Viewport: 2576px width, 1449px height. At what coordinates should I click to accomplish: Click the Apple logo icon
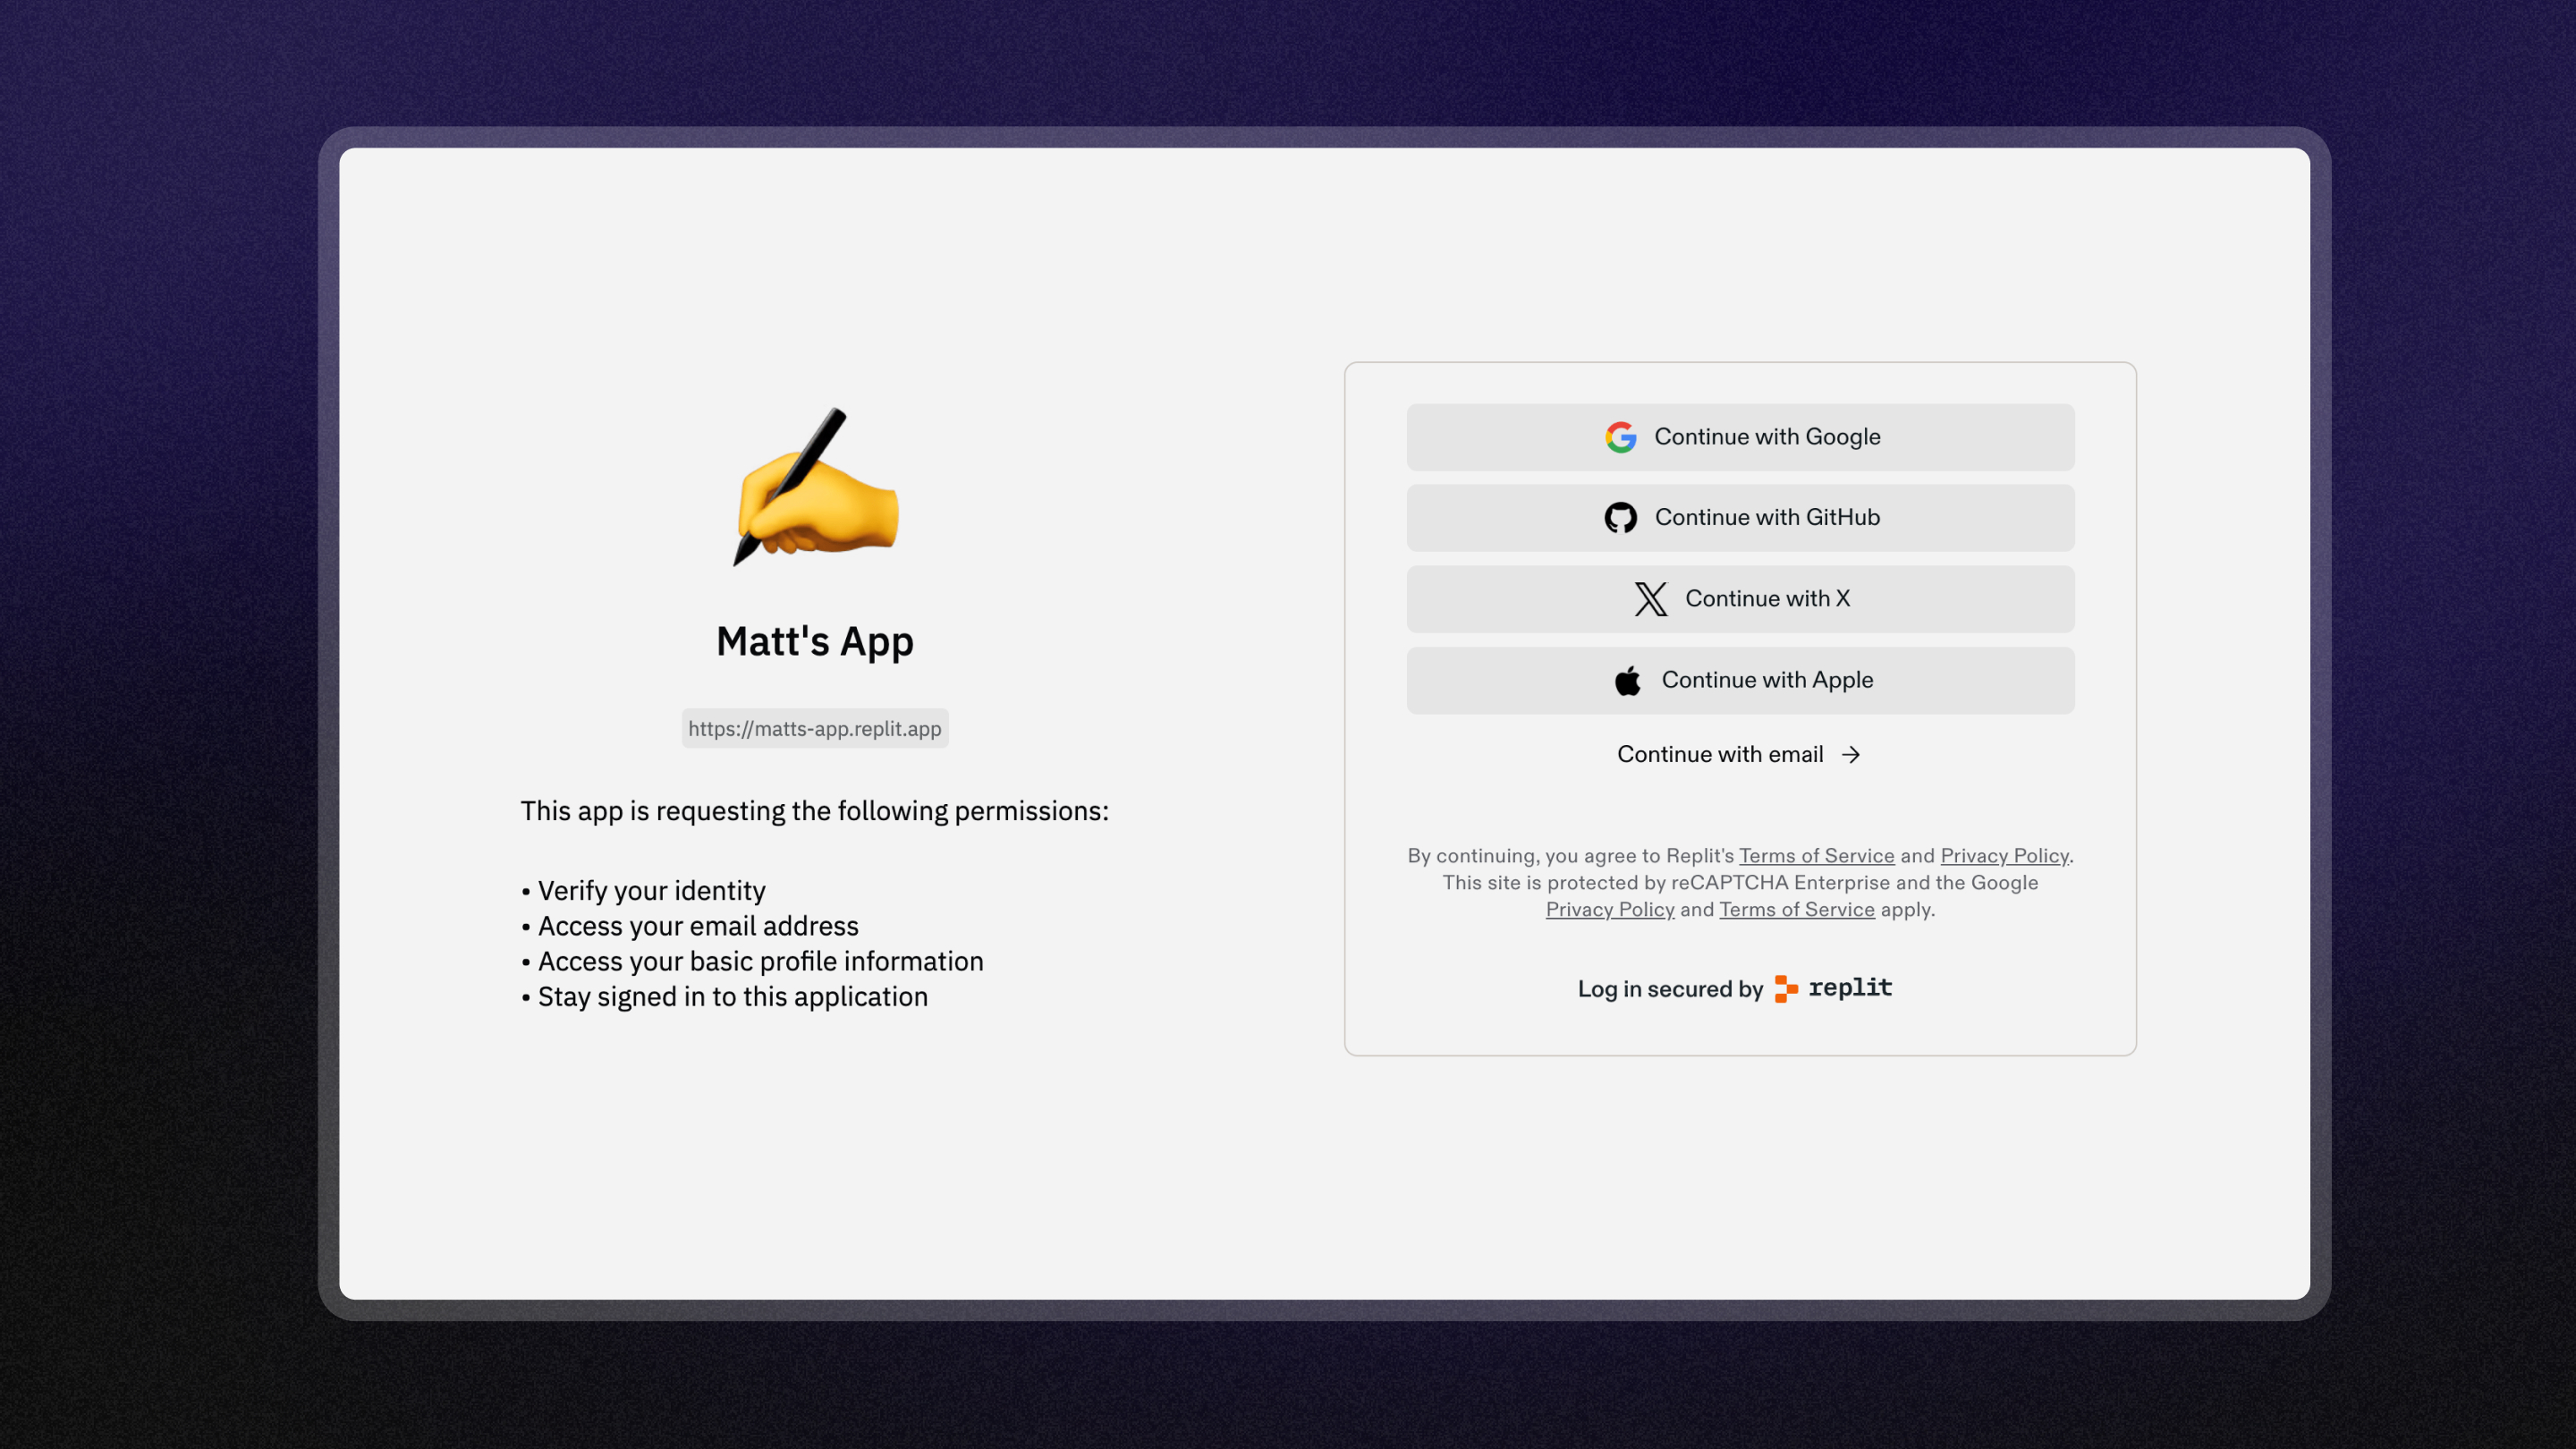(x=1627, y=680)
